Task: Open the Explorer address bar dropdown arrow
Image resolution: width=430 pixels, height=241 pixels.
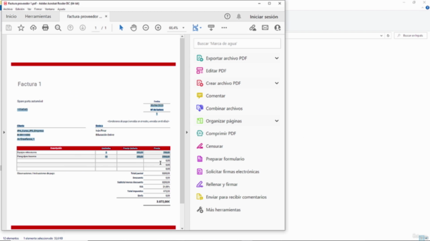Action: [x=381, y=35]
